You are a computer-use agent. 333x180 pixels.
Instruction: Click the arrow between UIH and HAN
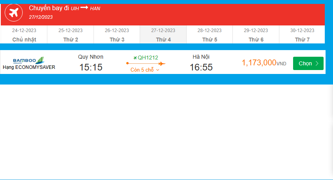click(85, 8)
